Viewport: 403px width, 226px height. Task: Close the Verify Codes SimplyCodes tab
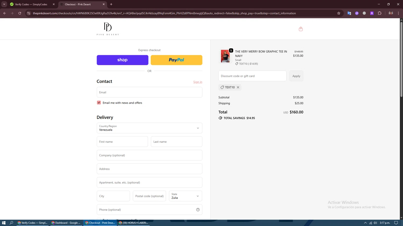[54, 4]
